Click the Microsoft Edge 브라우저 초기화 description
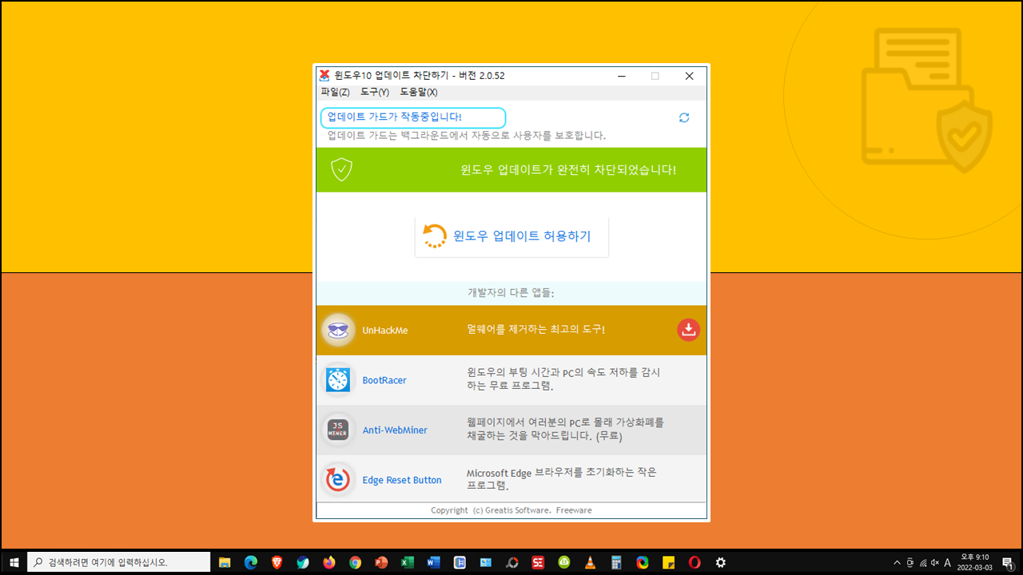The image size is (1023, 575). coord(562,478)
